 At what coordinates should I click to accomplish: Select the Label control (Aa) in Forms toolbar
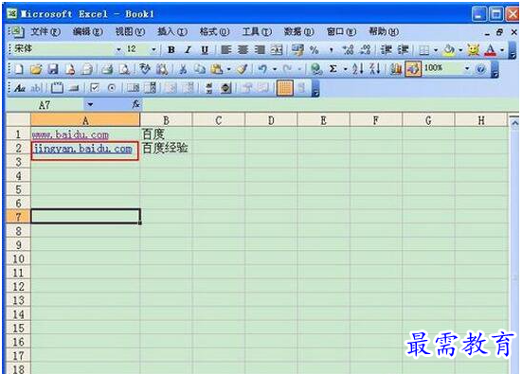coord(20,88)
